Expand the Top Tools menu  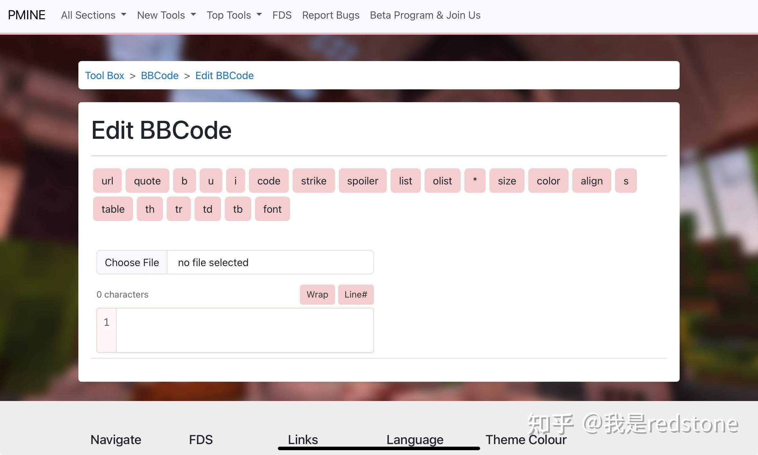[x=234, y=15]
